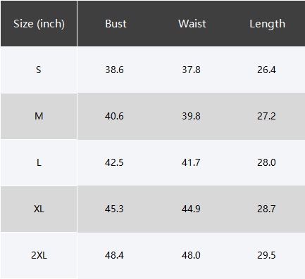Click waist value 37.8 for size S

click(191, 70)
